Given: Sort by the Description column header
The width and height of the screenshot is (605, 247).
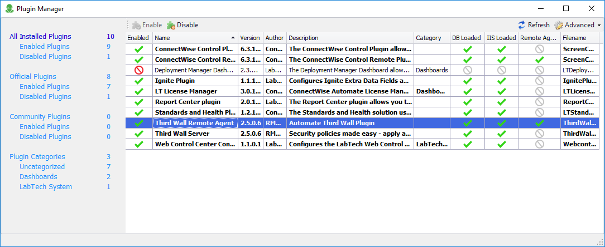Looking at the screenshot, I should pyautogui.click(x=350, y=38).
